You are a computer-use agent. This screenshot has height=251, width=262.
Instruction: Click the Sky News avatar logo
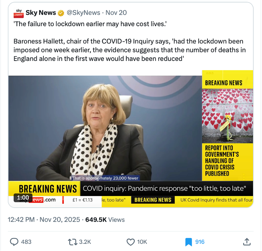coord(19,13)
